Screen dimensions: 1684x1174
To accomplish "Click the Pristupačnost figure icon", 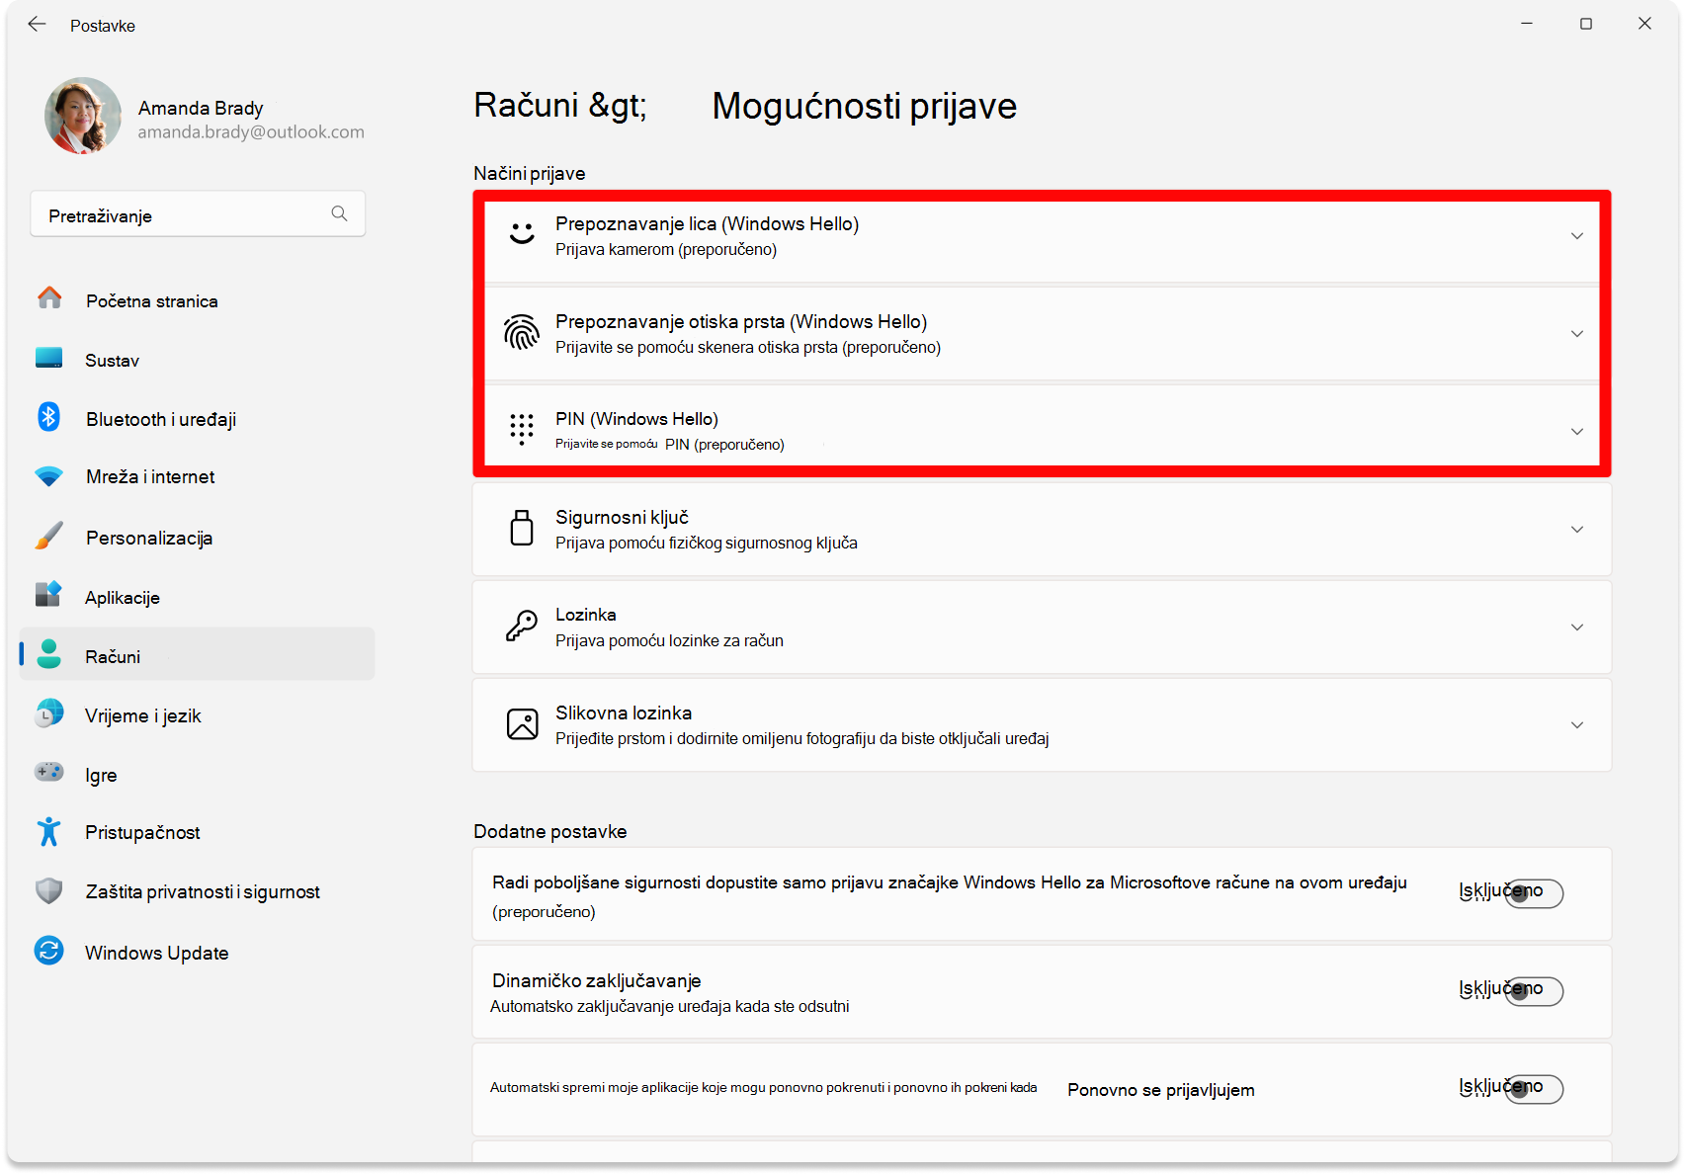I will click(49, 832).
